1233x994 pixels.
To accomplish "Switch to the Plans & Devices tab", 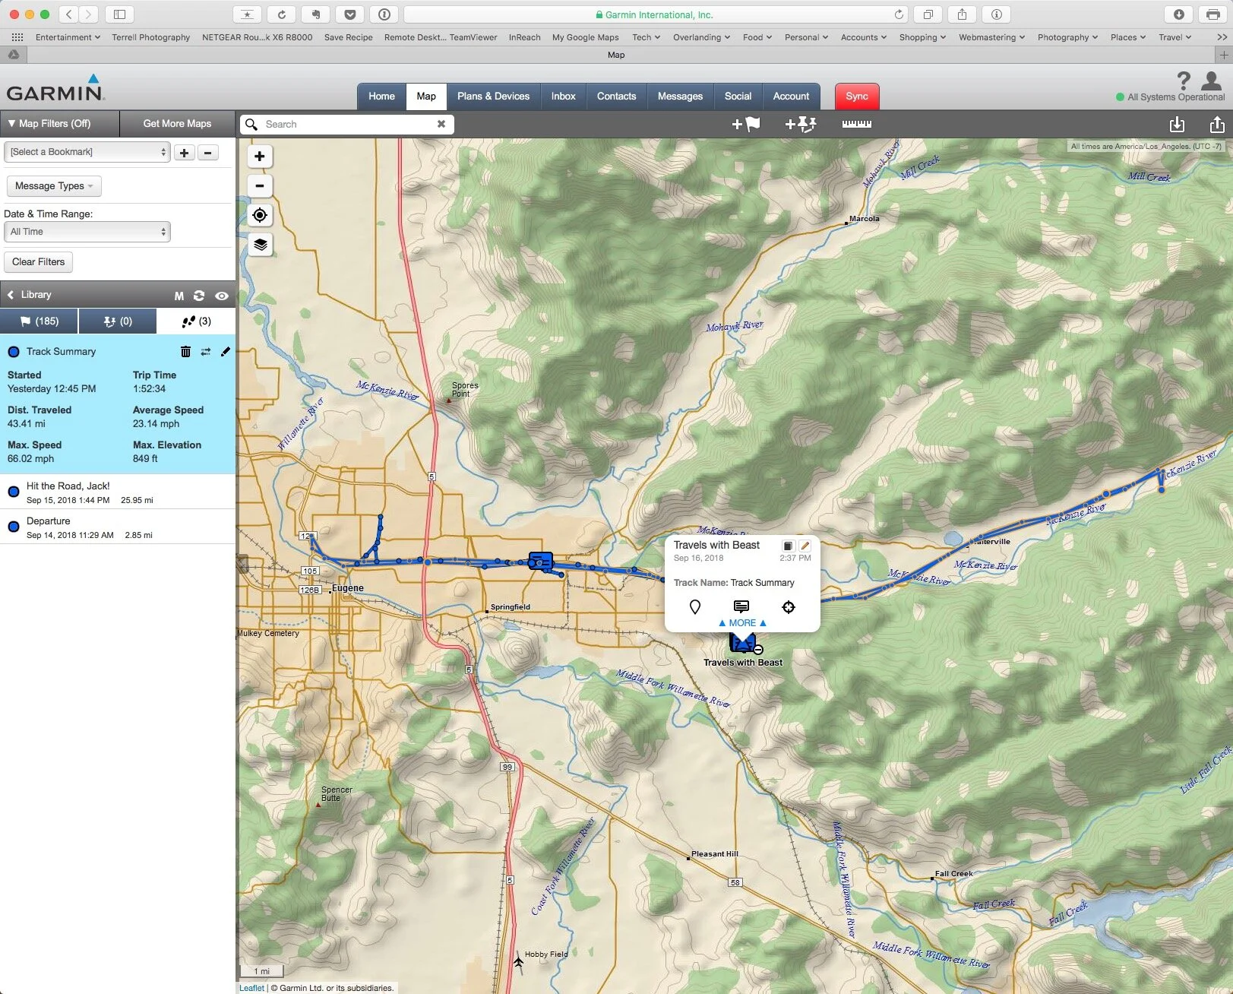I will click(493, 97).
